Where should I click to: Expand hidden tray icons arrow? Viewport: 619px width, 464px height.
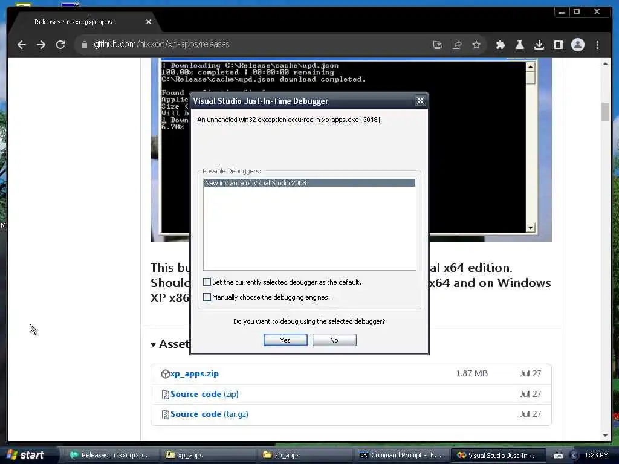coord(574,456)
